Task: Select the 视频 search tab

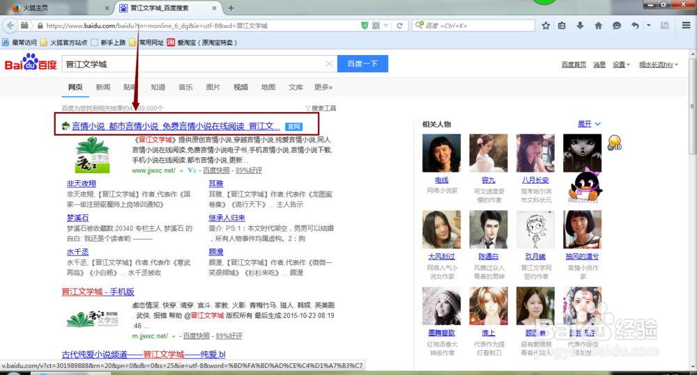Action: pyautogui.click(x=240, y=87)
